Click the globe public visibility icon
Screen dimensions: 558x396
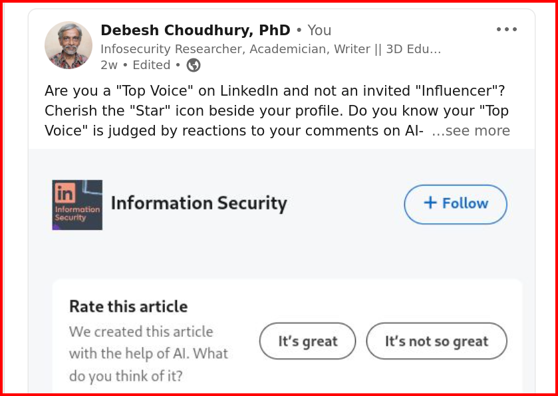(x=194, y=65)
